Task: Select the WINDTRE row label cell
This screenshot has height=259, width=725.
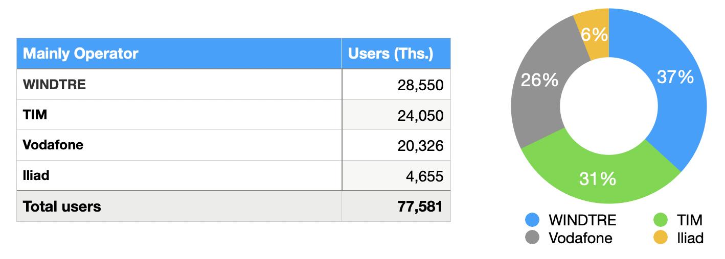Action: click(179, 85)
